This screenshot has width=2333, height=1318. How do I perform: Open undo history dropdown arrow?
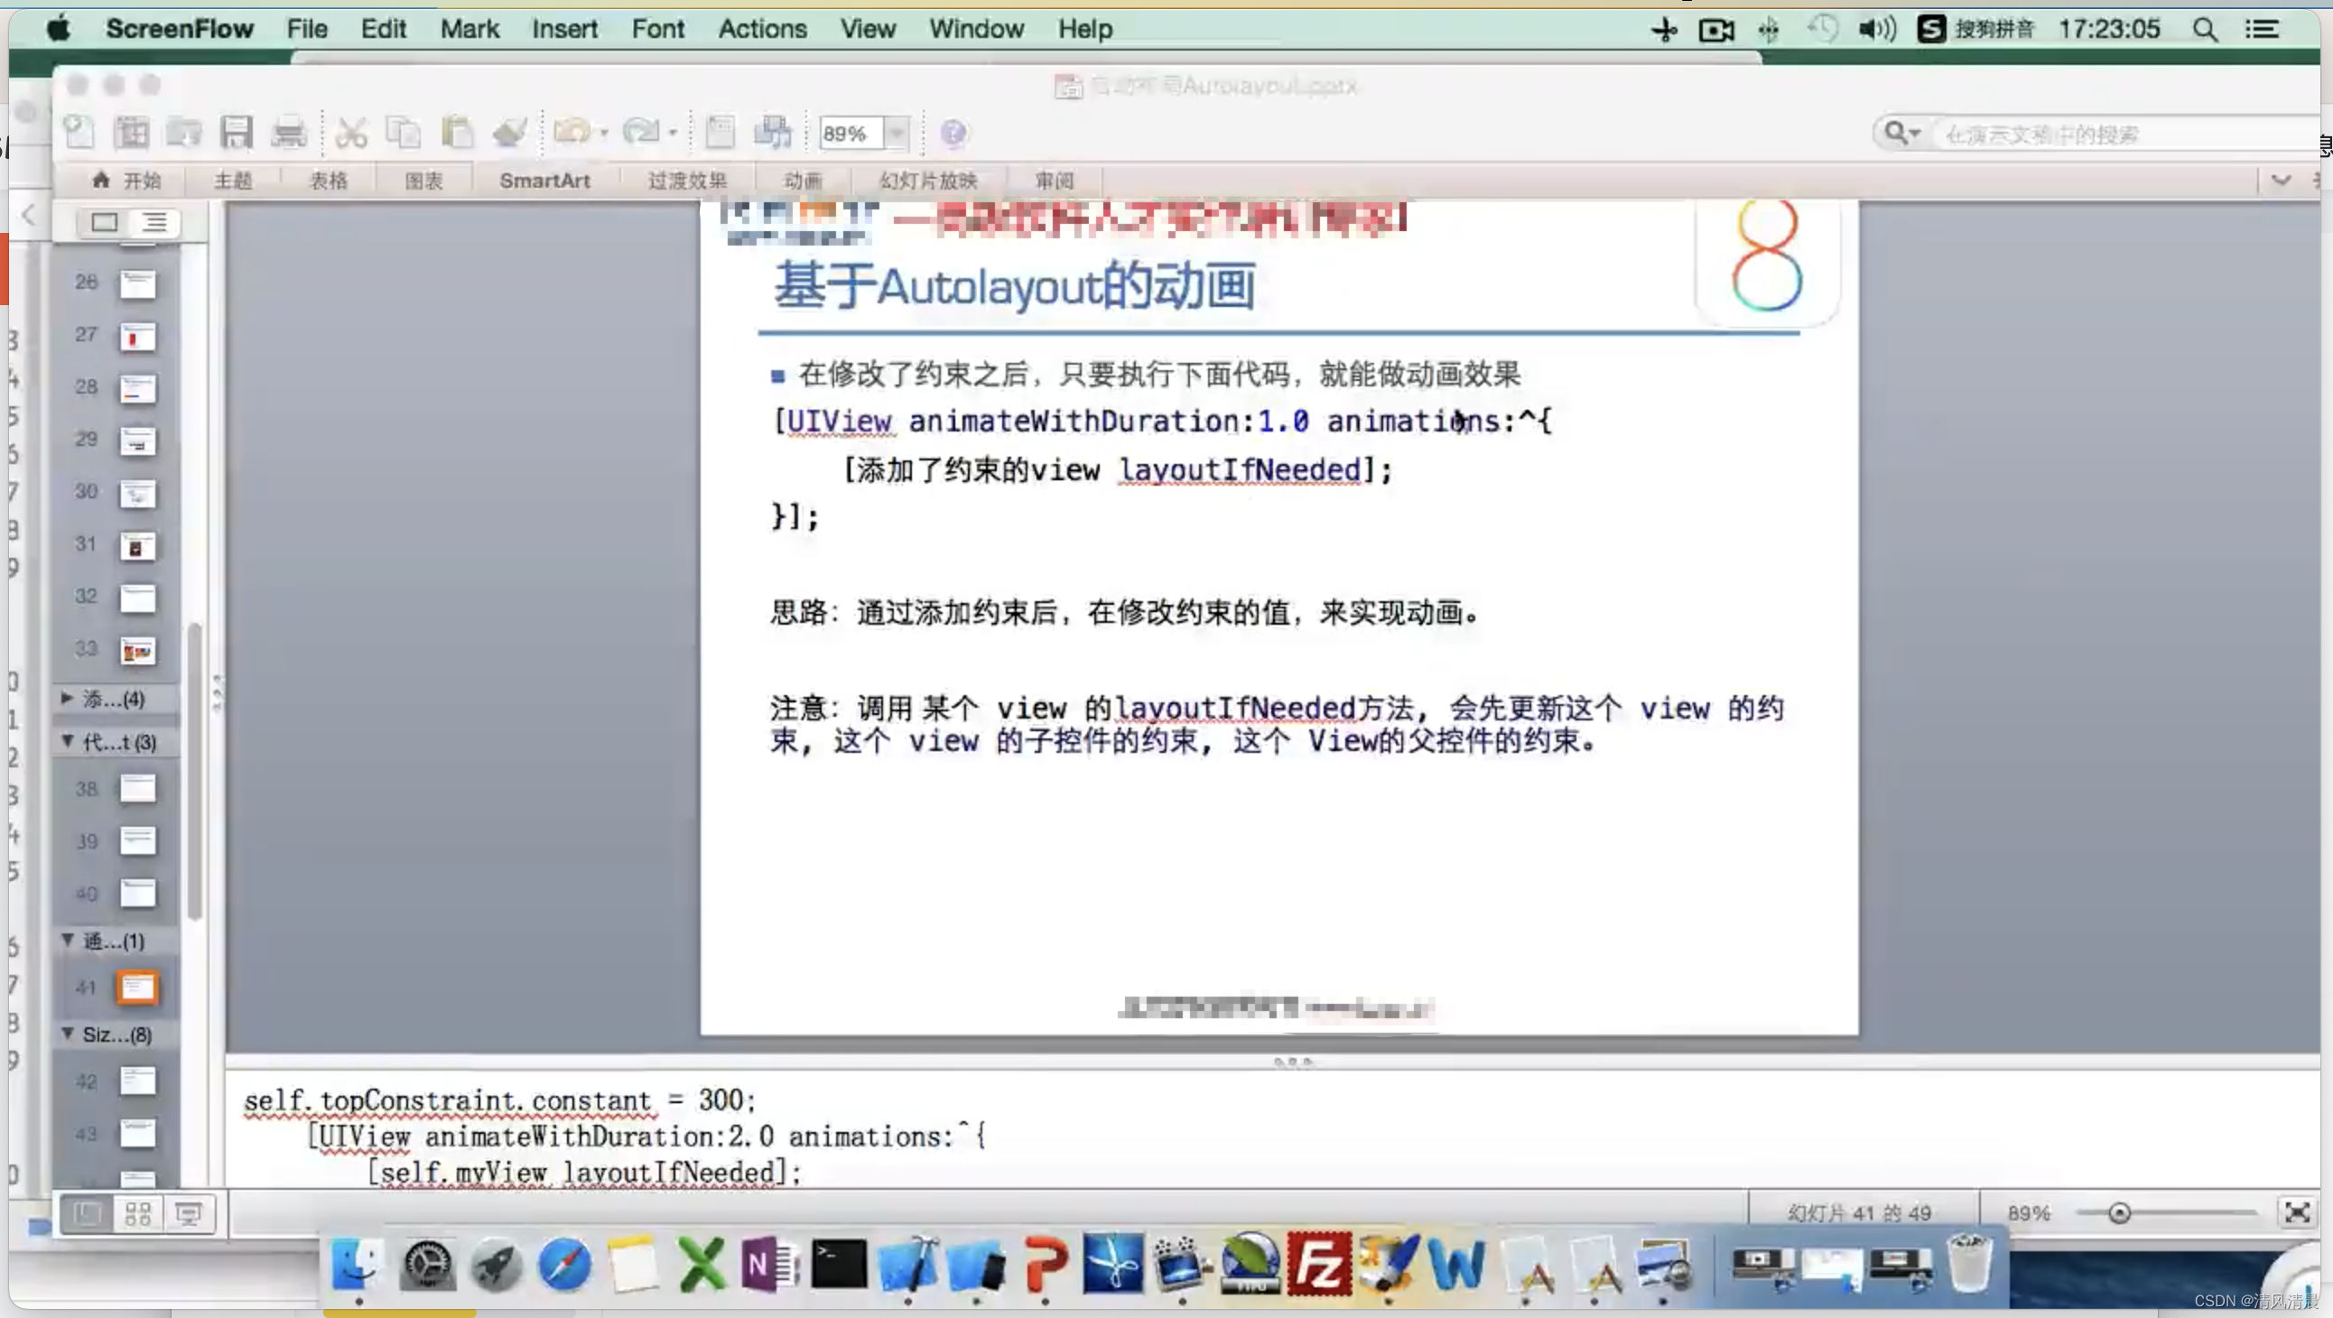604,134
